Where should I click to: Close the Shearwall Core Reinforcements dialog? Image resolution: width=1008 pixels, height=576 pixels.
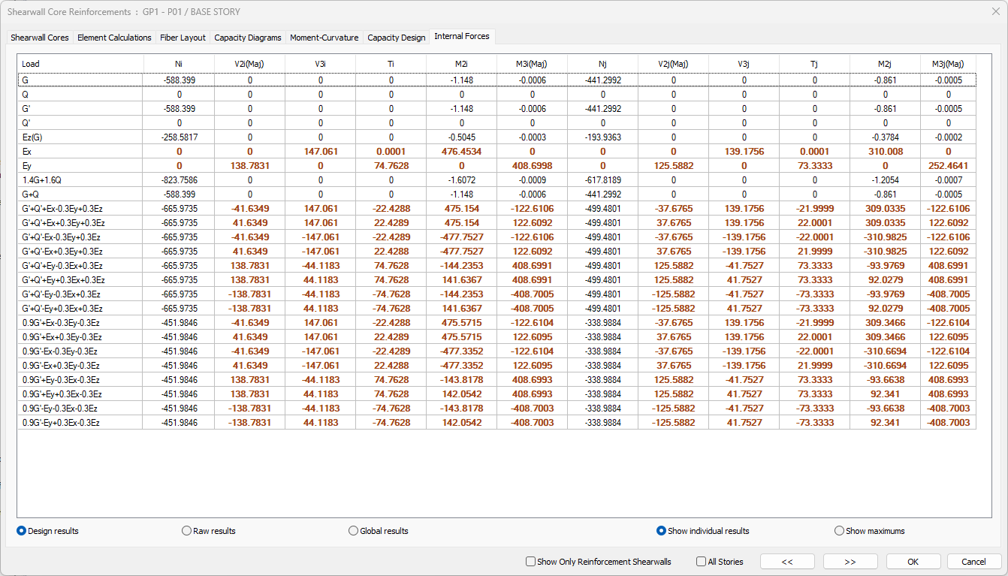click(995, 11)
